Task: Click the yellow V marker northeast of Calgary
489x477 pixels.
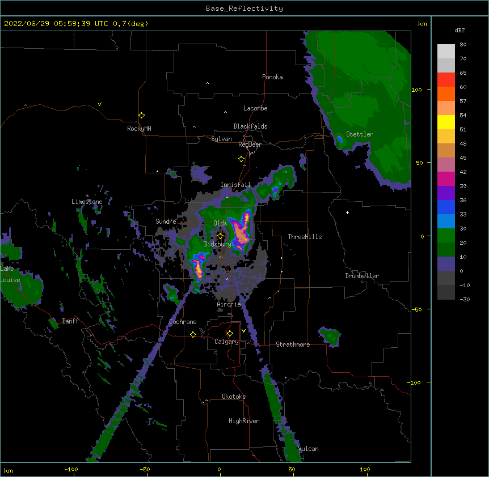Action: (243, 331)
